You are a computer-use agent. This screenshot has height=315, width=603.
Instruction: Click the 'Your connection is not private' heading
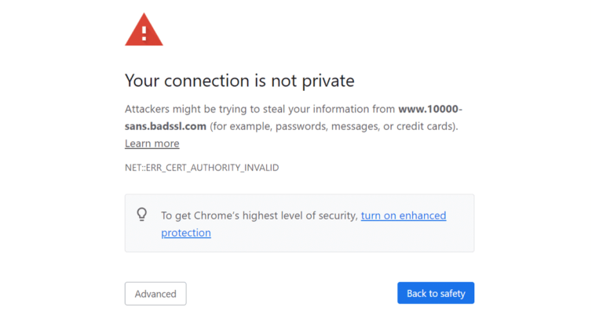239,81
